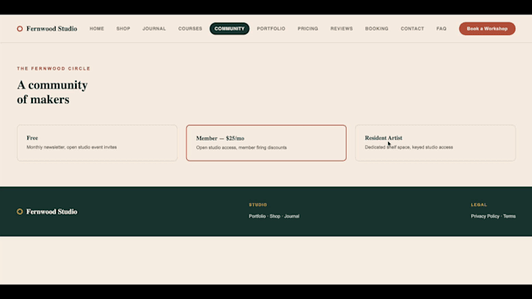Open Reviews in the navigation
Image resolution: width=532 pixels, height=299 pixels.
coord(342,29)
